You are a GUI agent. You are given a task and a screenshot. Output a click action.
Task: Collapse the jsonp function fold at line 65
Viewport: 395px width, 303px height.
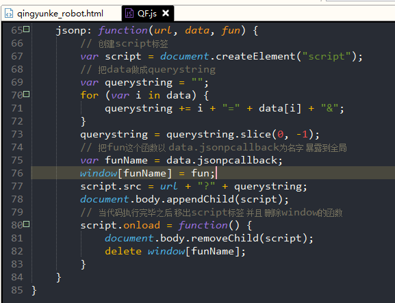pyautogui.click(x=27, y=29)
